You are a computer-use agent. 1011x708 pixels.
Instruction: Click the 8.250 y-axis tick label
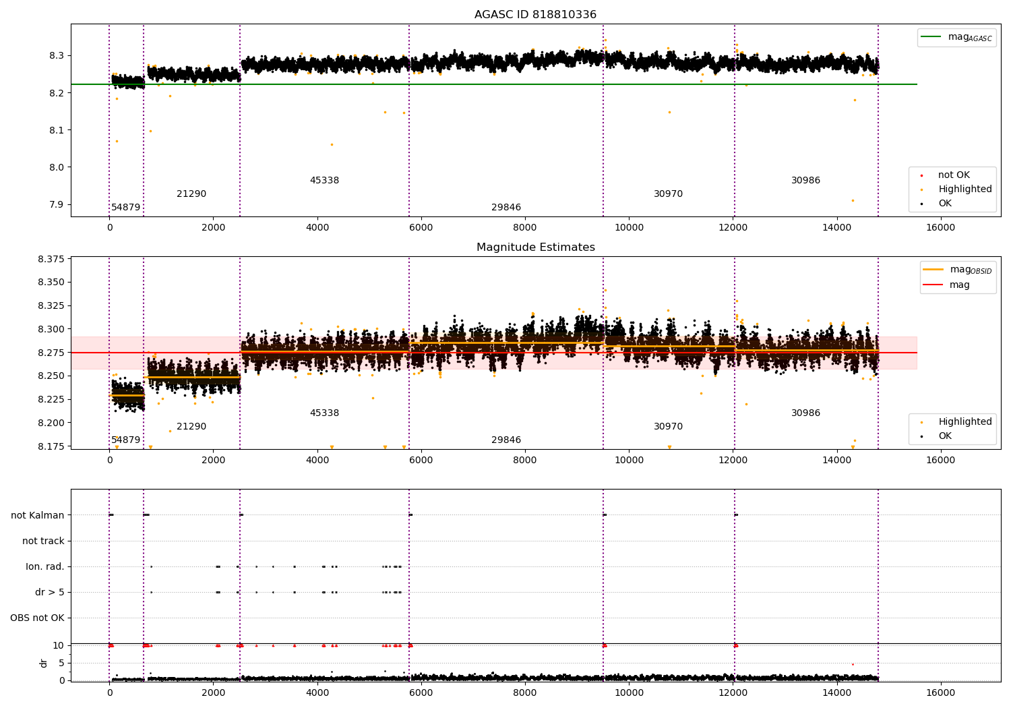pyautogui.click(x=51, y=376)
